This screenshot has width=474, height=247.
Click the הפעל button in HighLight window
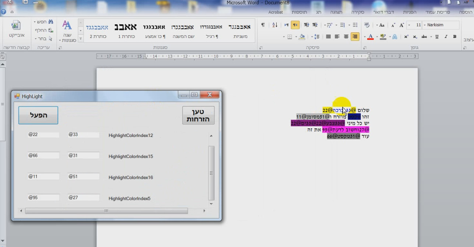[38, 115]
